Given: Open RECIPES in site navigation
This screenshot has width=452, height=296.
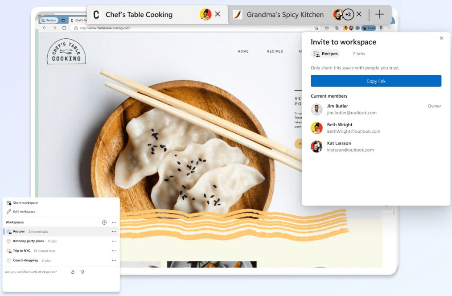Looking at the screenshot, I should point(275,51).
